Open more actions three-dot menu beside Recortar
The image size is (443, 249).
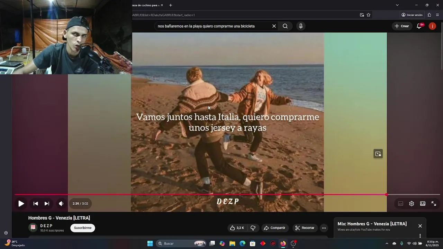click(324, 228)
